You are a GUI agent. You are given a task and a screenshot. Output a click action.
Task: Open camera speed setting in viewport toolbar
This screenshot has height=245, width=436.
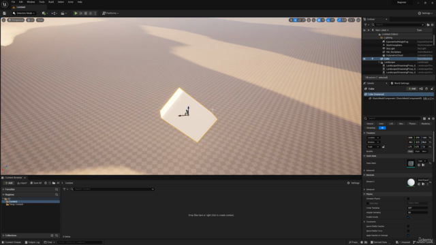pos(352,20)
